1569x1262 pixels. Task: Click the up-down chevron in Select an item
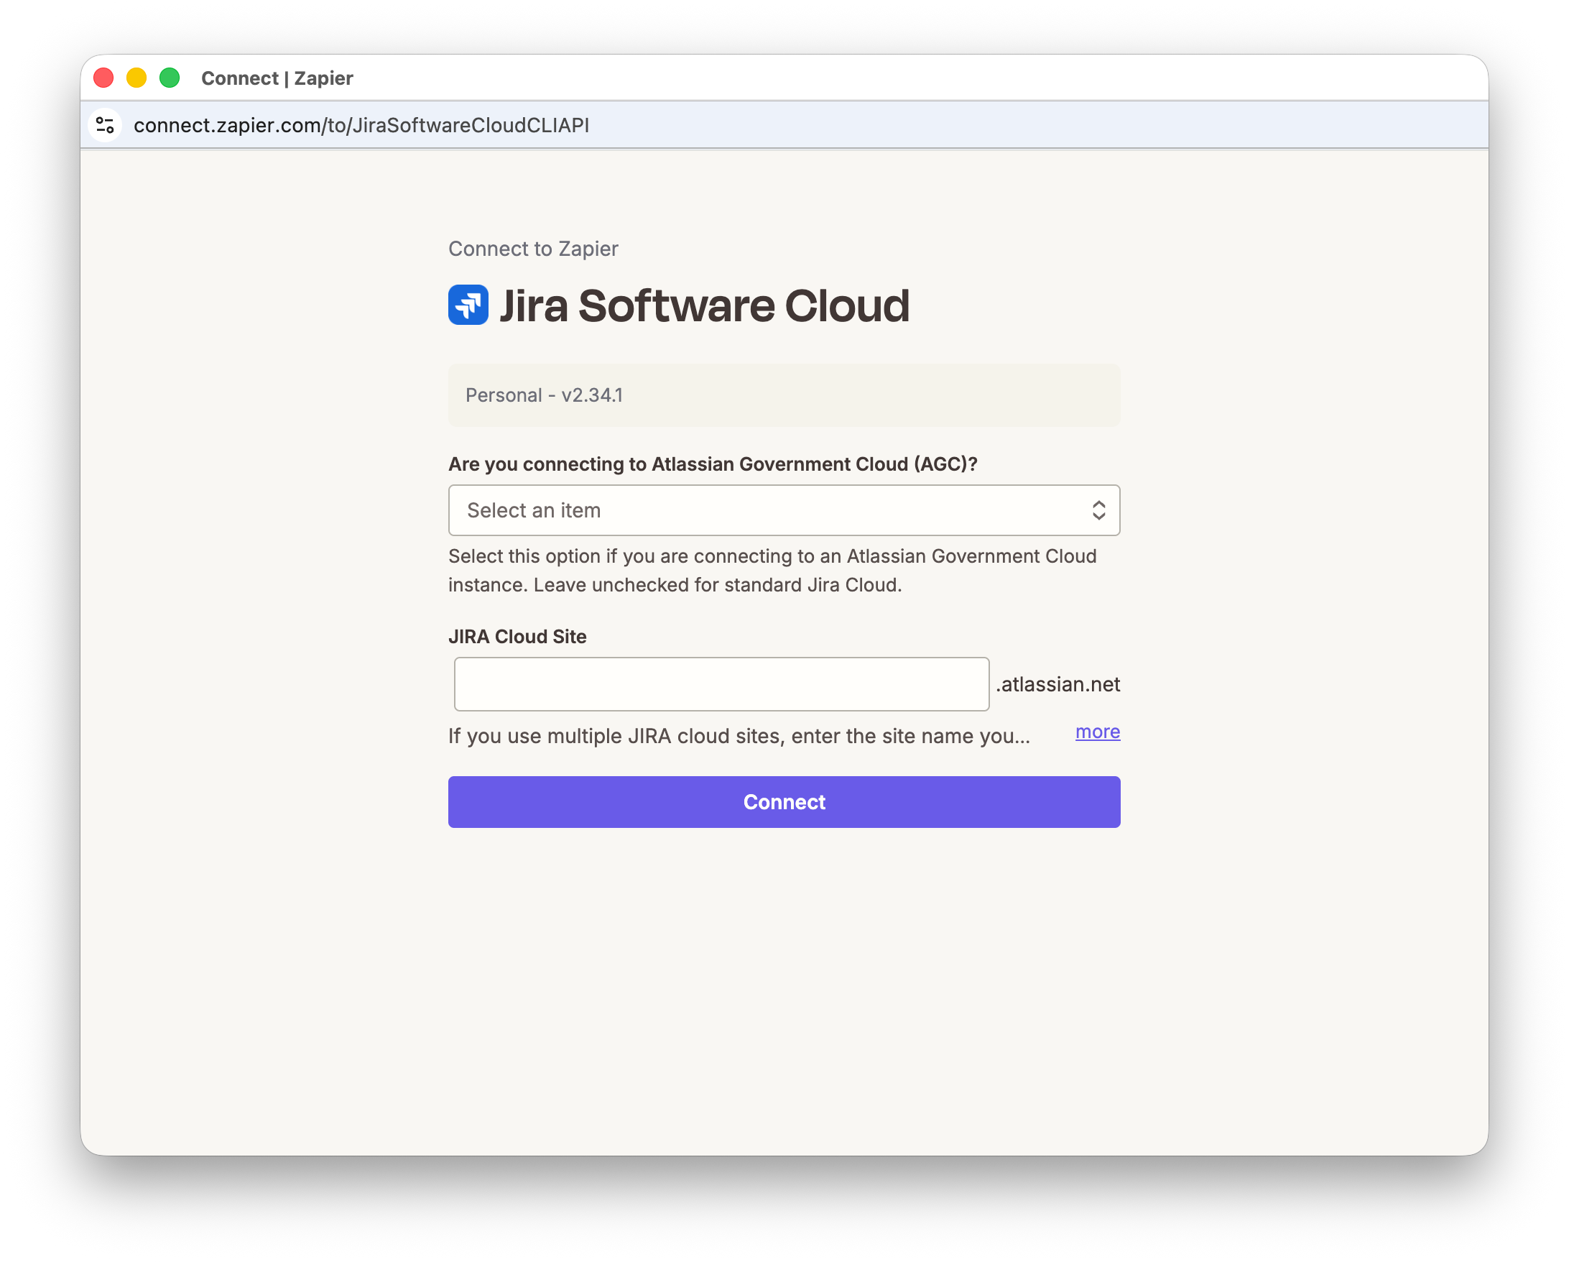click(1098, 510)
